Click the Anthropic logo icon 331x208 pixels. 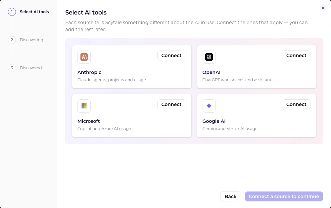[x=84, y=57]
